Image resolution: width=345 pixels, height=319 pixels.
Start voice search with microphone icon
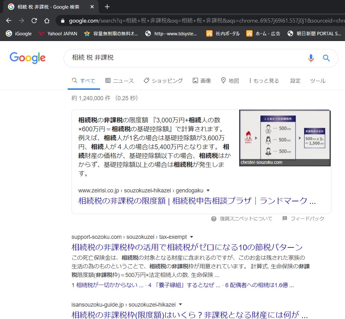pyautogui.click(x=311, y=58)
